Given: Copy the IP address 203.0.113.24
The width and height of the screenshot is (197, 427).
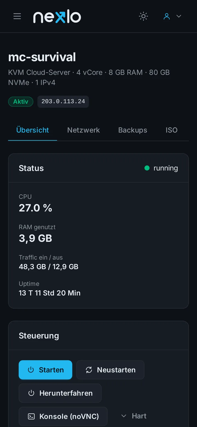Looking at the screenshot, I should click(63, 102).
